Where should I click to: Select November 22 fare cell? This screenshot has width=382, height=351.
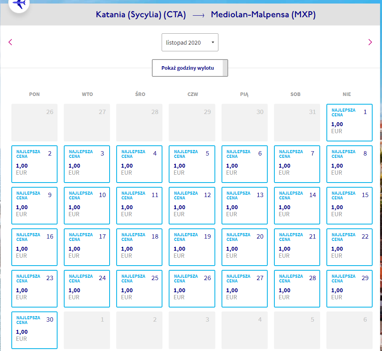[x=350, y=247]
